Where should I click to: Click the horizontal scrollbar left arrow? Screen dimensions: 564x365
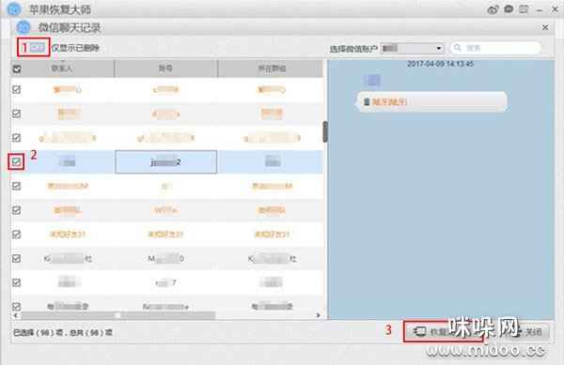pyautogui.click(x=15, y=315)
